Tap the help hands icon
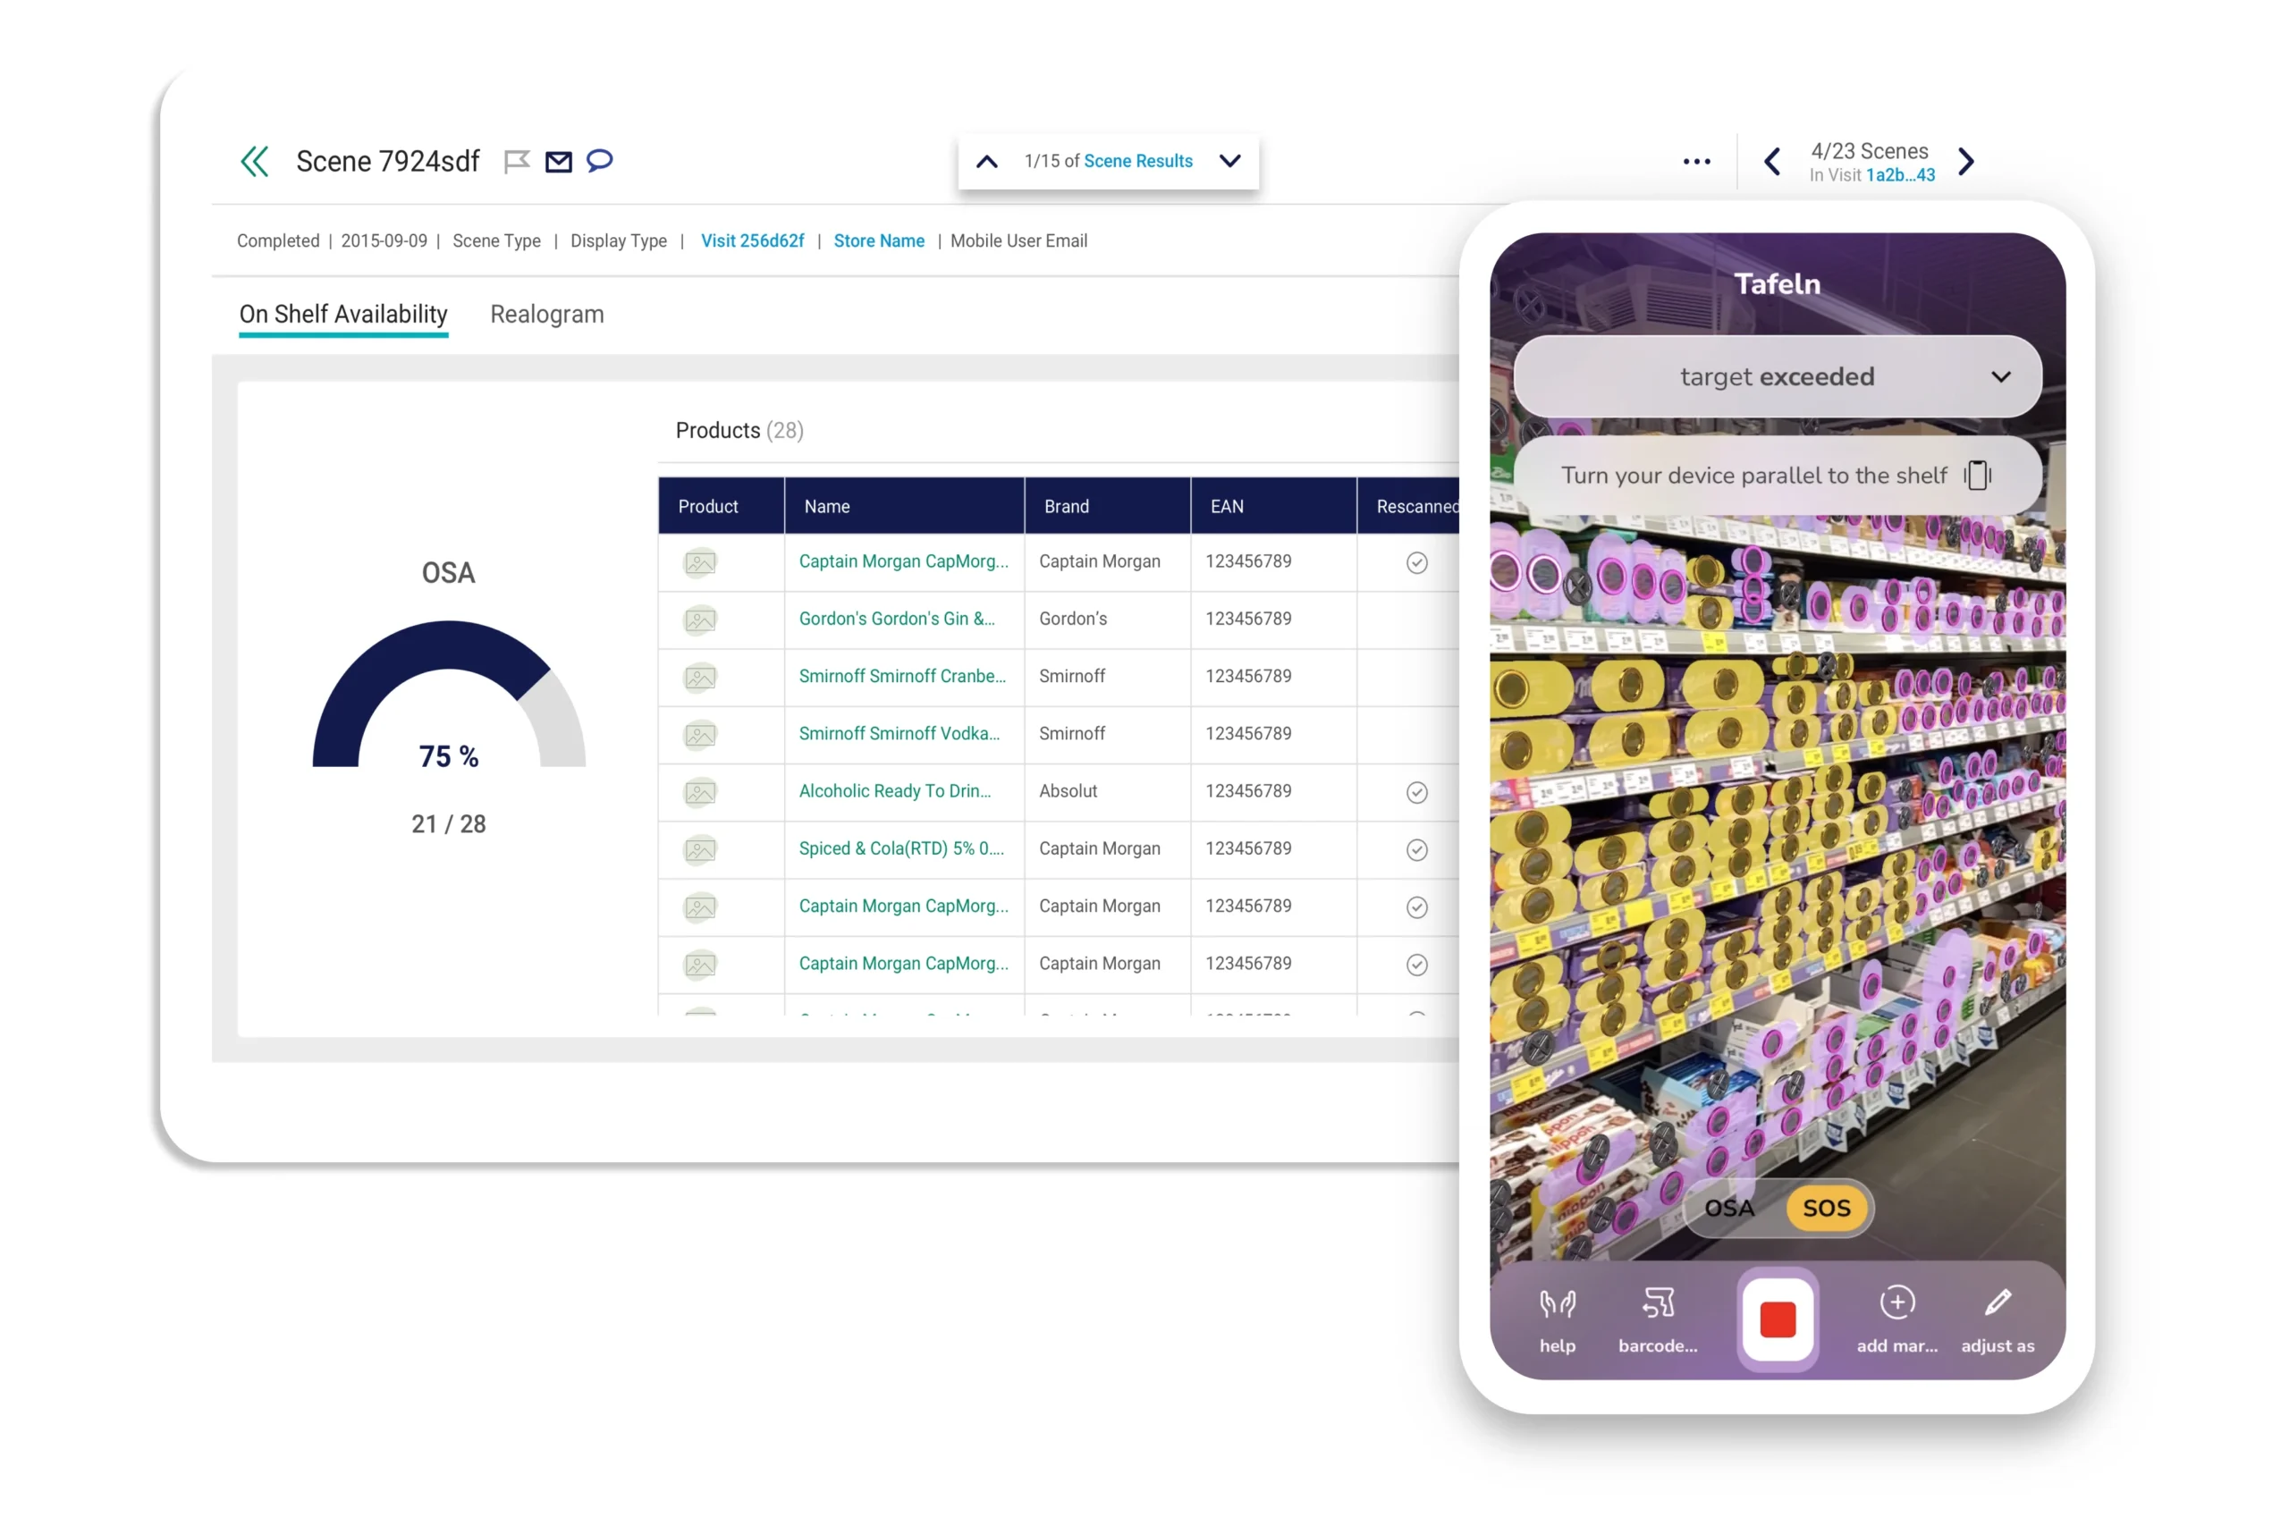The image size is (2289, 1526). coord(1557,1304)
